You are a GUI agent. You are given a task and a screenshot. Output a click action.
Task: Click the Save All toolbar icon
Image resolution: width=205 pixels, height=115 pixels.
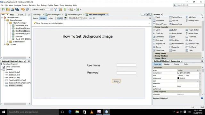tap(17, 10)
